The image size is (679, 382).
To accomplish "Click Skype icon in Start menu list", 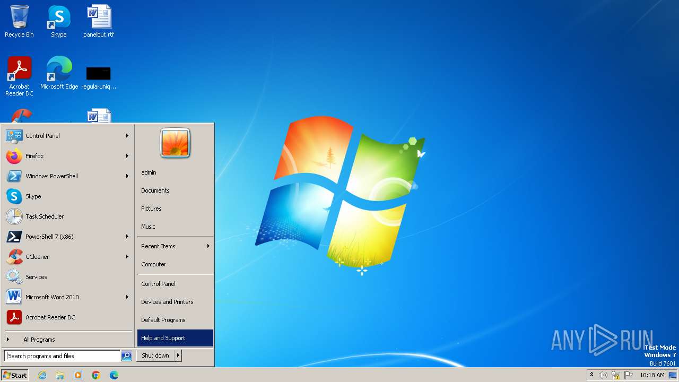I will 14,196.
